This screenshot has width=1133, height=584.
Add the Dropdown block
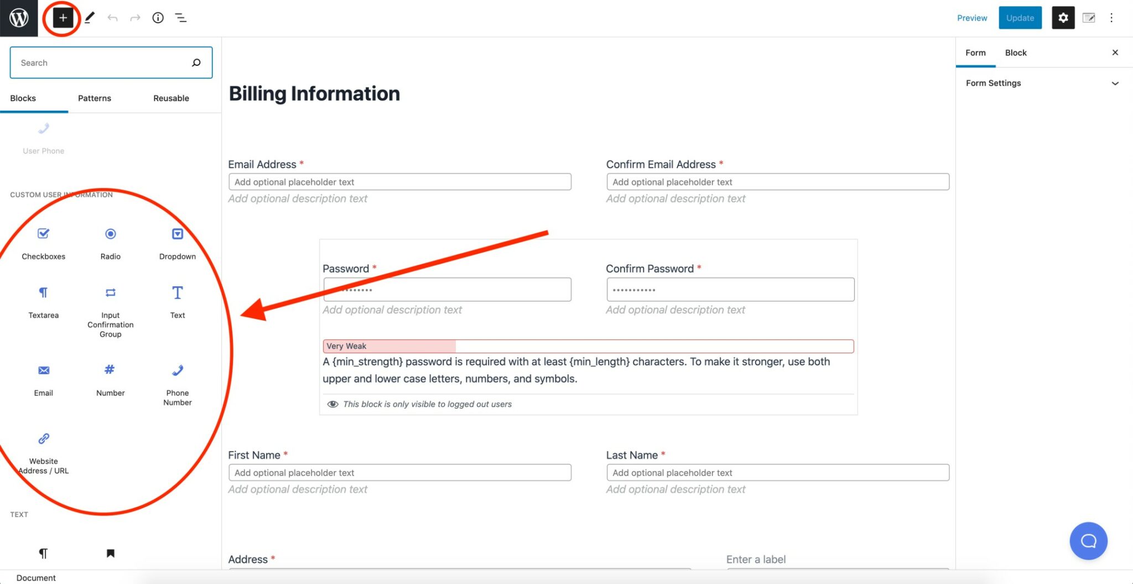(x=177, y=242)
